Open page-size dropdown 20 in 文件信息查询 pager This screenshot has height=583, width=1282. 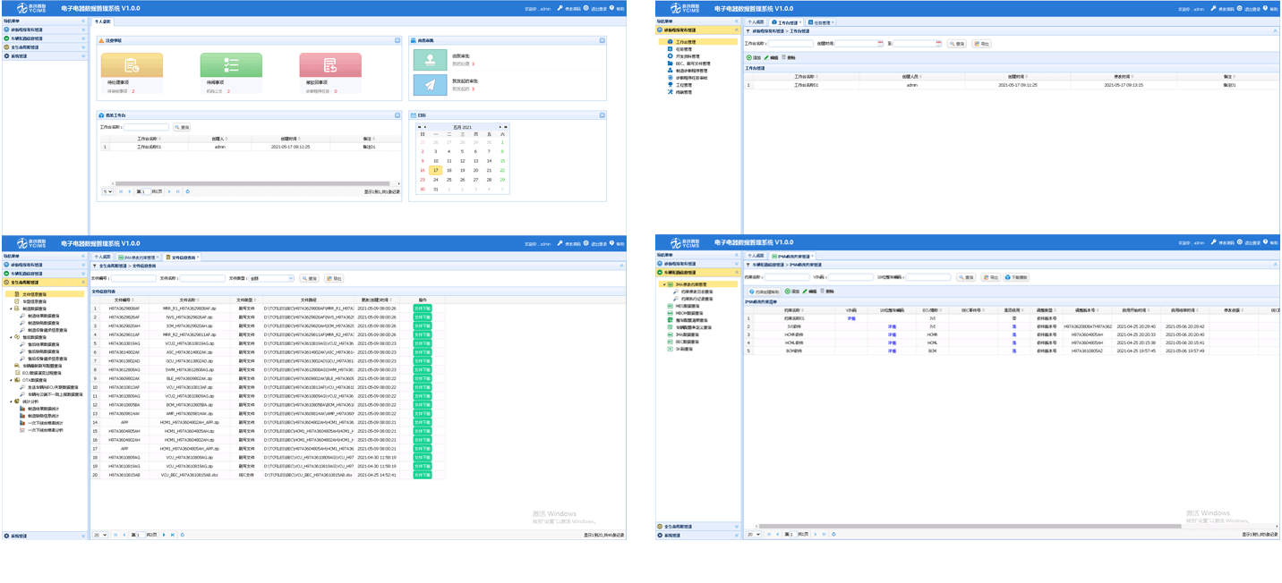point(100,535)
